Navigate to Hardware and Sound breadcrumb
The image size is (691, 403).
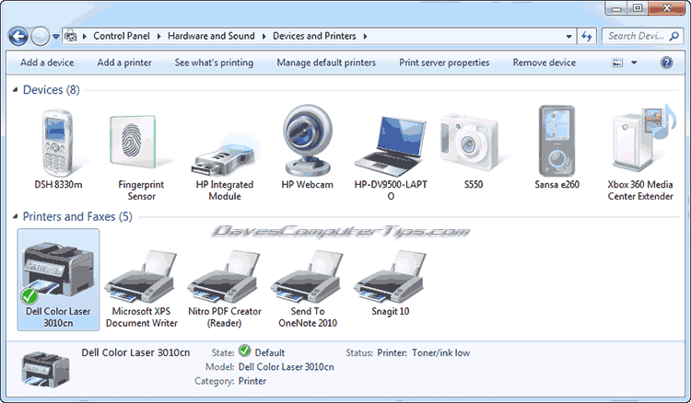pyautogui.click(x=211, y=36)
